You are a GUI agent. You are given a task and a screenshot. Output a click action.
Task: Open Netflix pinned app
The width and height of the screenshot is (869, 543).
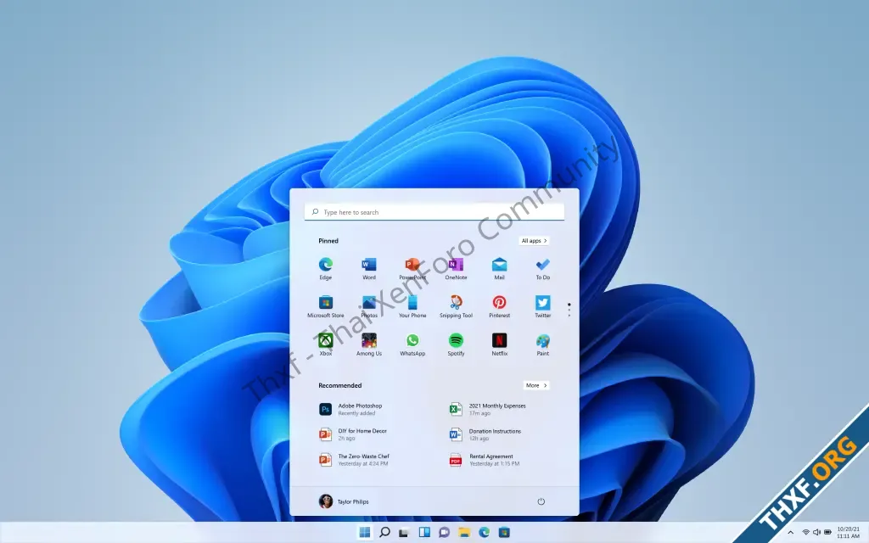(x=499, y=344)
